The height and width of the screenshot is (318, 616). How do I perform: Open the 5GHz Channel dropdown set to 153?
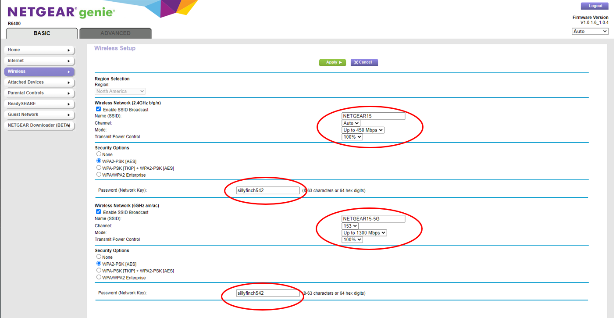click(350, 226)
